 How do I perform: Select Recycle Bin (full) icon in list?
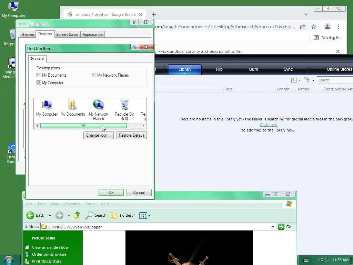click(x=124, y=110)
